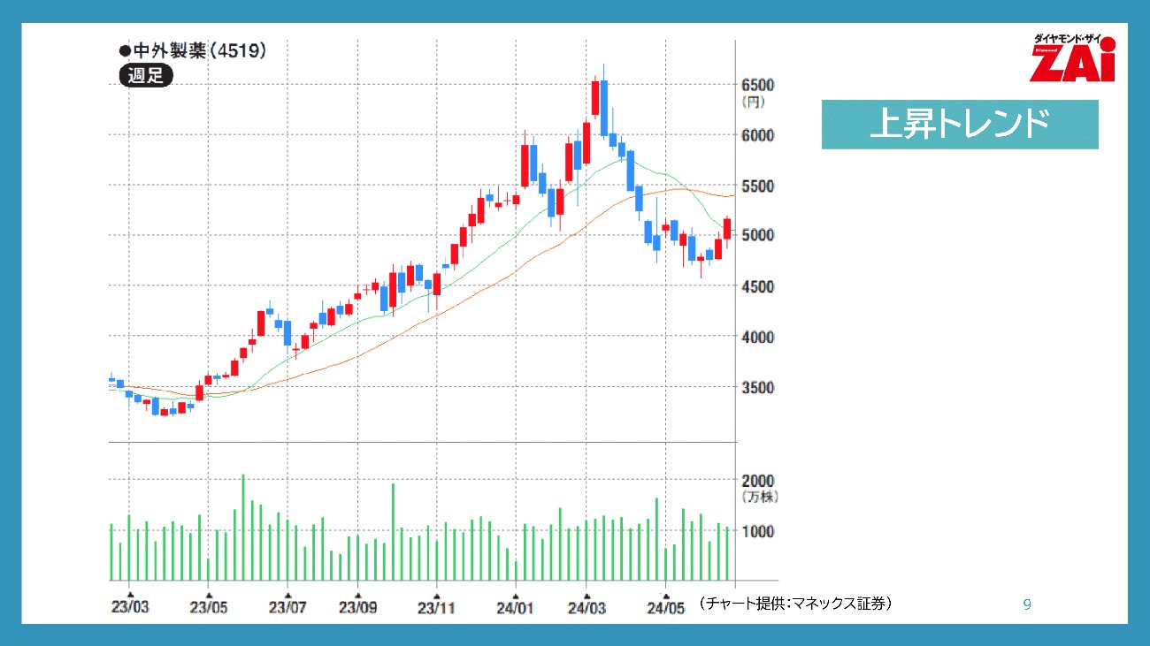Click the 23/09 date label
1150x646 pixels.
(x=357, y=607)
